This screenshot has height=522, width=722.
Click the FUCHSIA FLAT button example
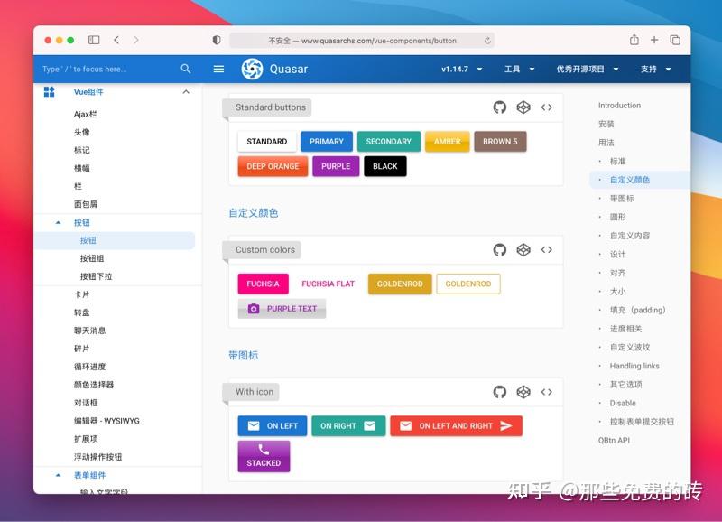(x=328, y=284)
